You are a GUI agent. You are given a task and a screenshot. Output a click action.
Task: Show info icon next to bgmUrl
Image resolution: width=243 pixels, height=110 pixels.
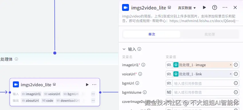tap(137, 83)
